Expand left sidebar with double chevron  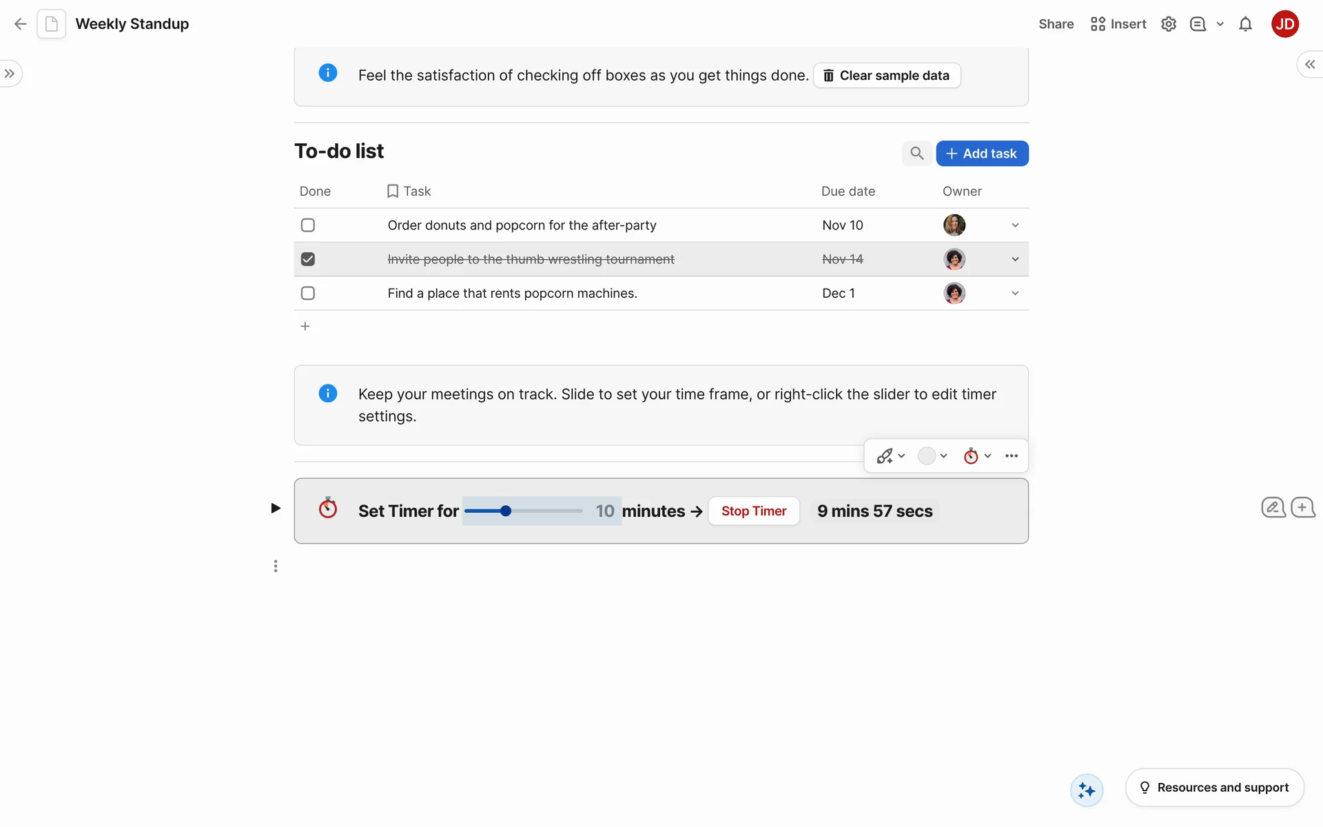click(x=10, y=74)
